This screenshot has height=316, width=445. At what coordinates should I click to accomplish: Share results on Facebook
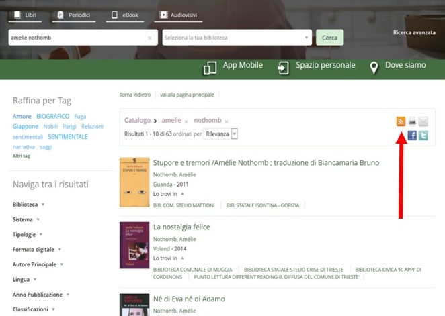click(x=412, y=136)
